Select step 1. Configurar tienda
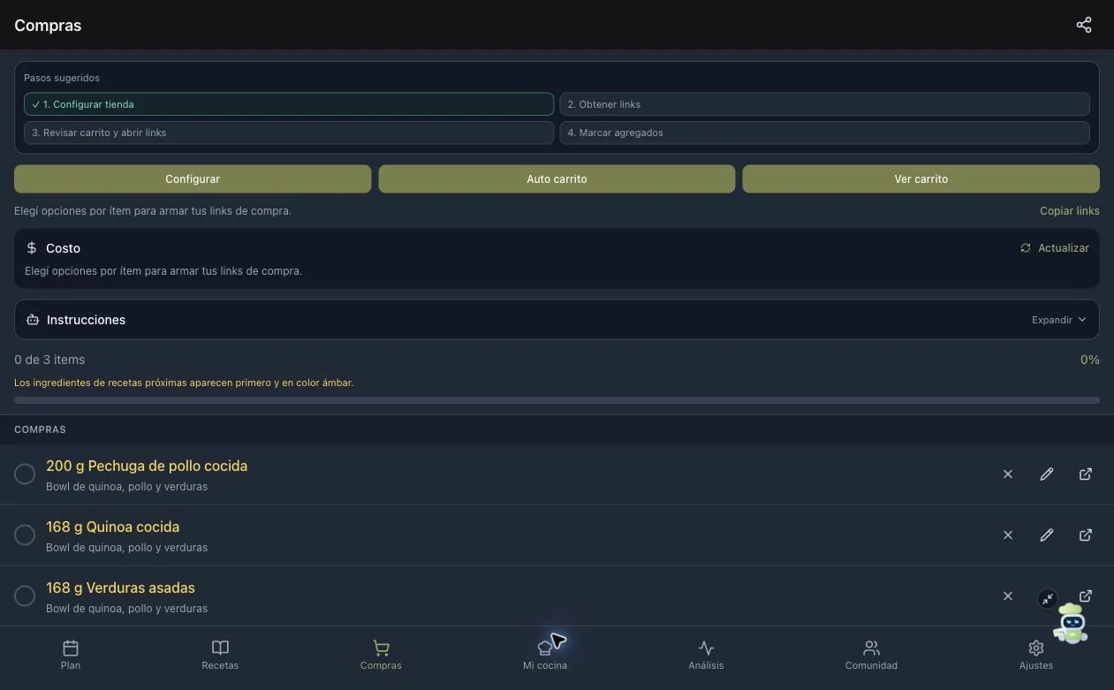 click(x=289, y=104)
